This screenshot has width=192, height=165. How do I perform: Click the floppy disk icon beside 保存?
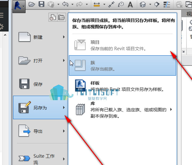[24, 84]
